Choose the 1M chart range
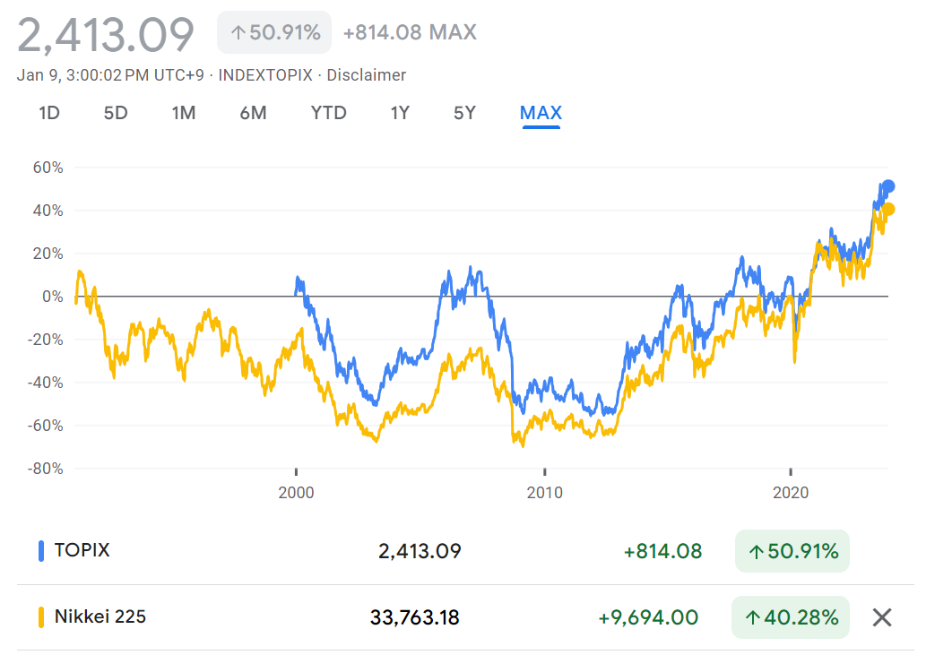This screenshot has height=655, width=926. [184, 113]
